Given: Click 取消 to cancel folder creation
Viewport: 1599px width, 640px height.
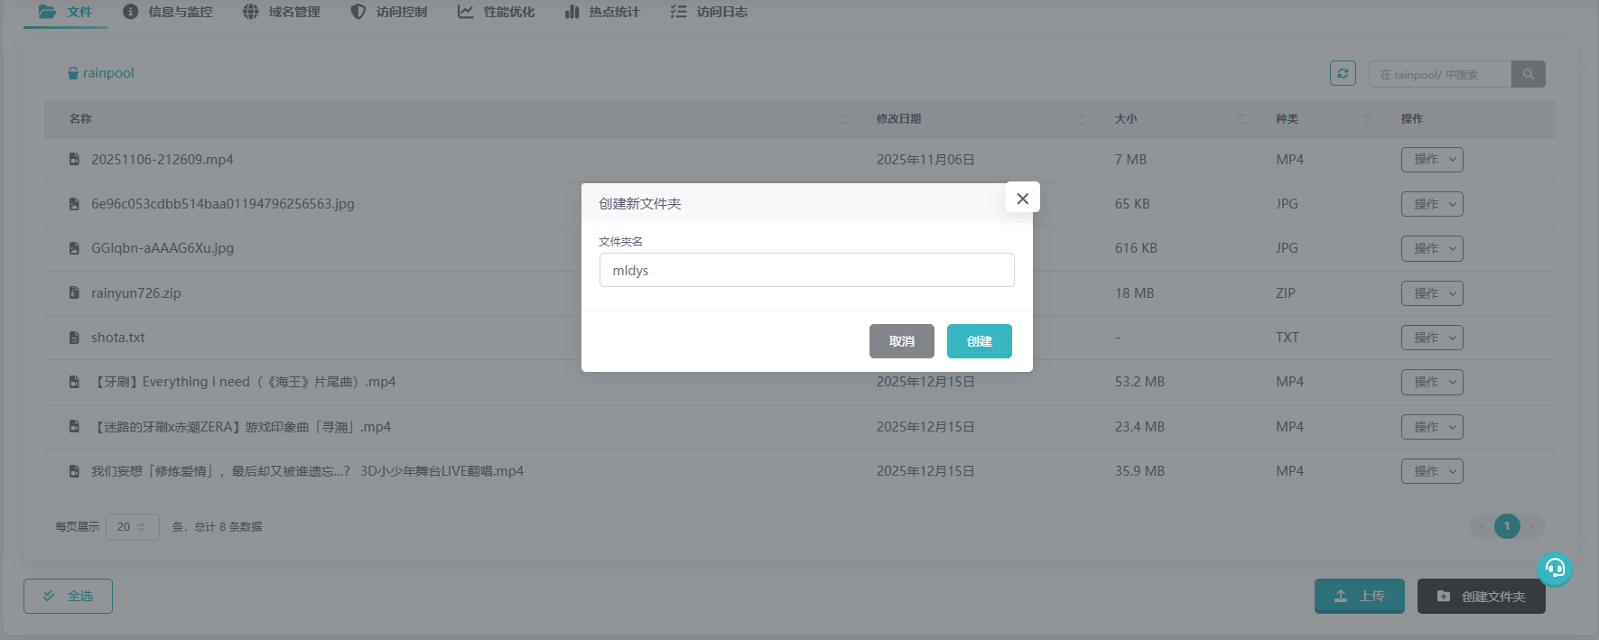Looking at the screenshot, I should [901, 341].
